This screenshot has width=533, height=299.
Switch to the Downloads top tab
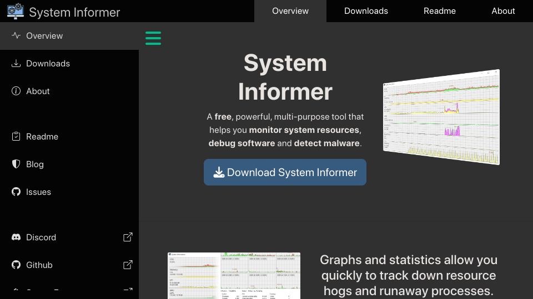366,11
